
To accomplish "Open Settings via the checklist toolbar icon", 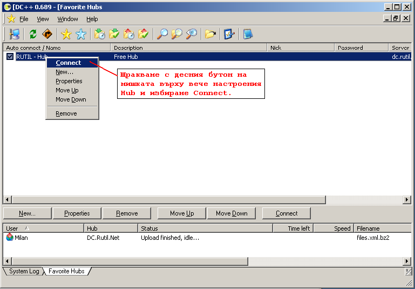I will [x=229, y=34].
